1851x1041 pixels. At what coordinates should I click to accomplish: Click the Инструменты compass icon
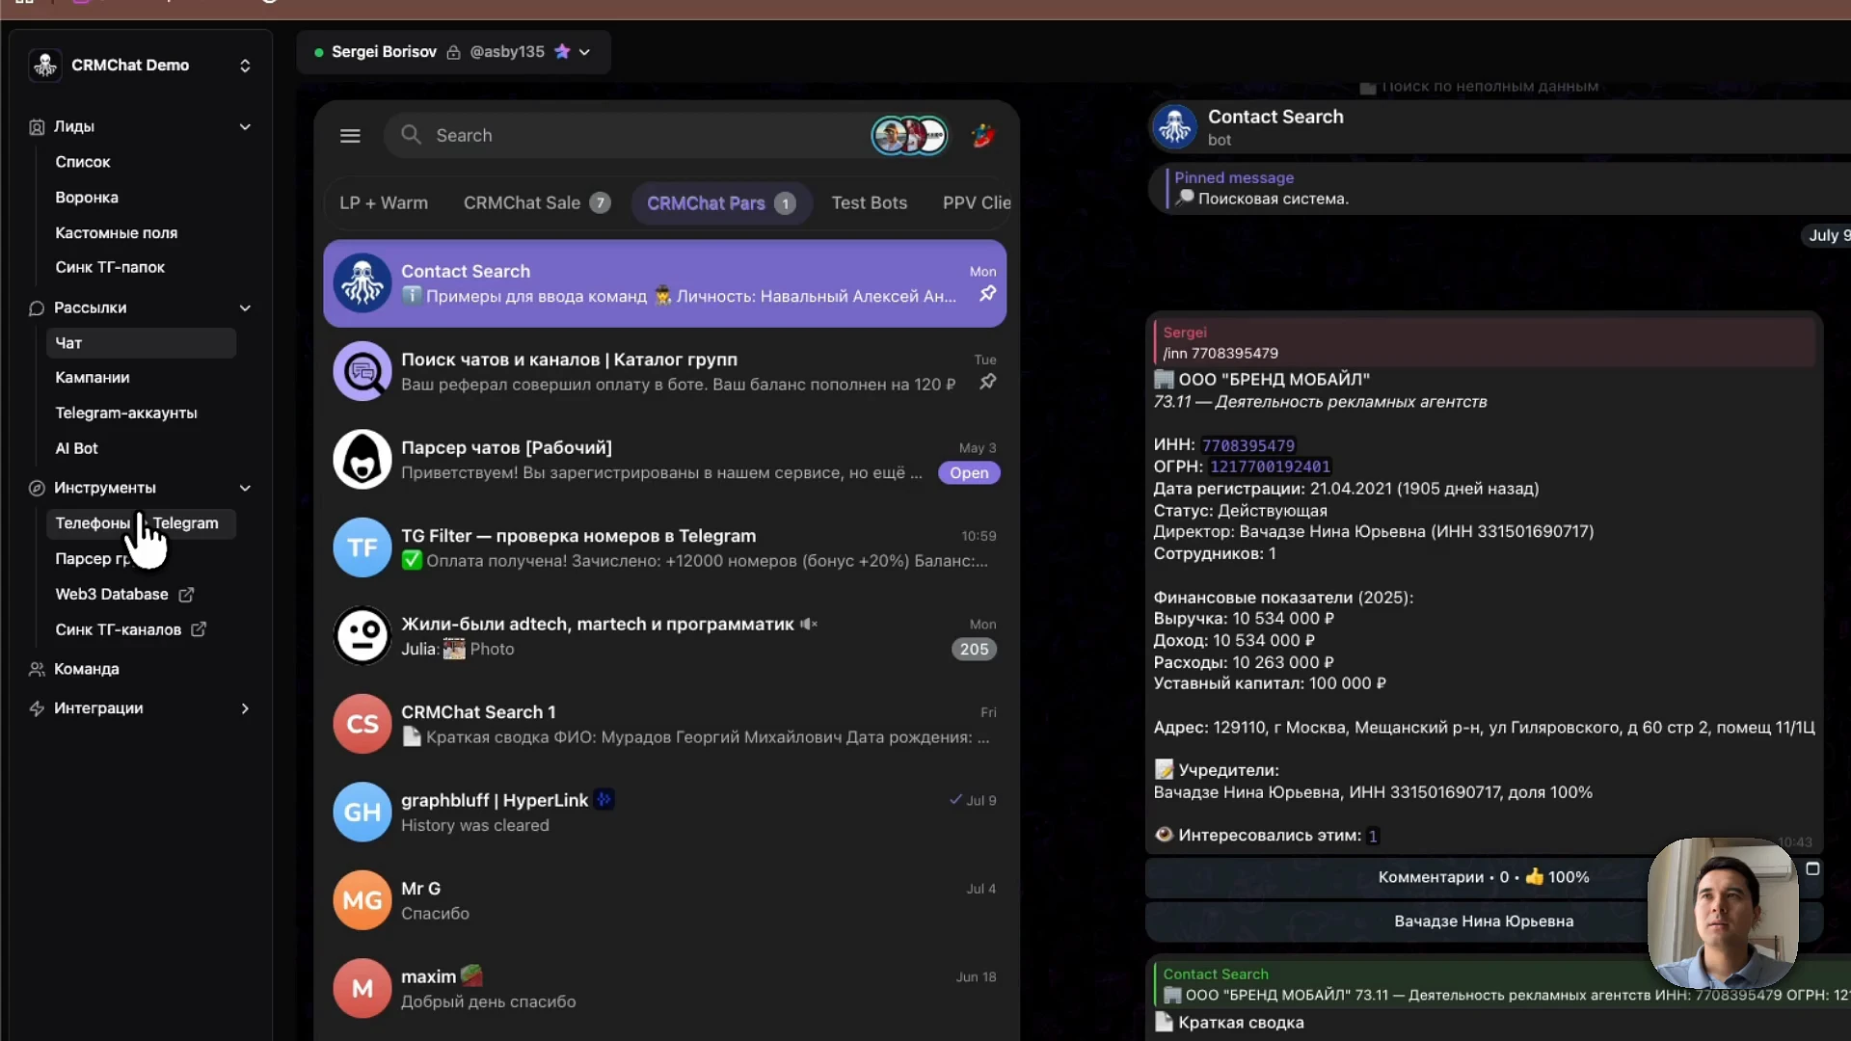tap(37, 489)
